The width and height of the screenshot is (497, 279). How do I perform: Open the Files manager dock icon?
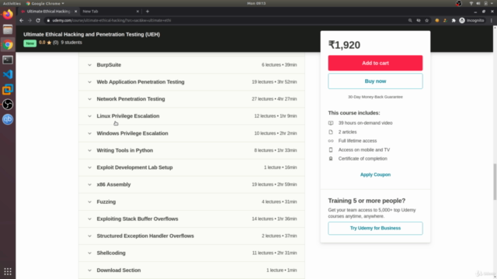coord(8,29)
